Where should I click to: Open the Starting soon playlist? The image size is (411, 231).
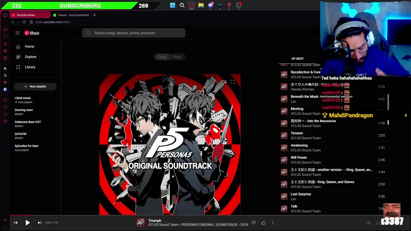[x=35, y=112]
